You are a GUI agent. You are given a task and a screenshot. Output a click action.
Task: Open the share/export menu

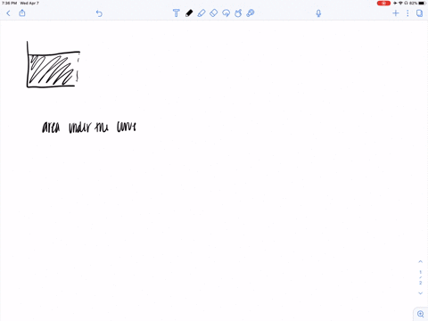point(22,12)
